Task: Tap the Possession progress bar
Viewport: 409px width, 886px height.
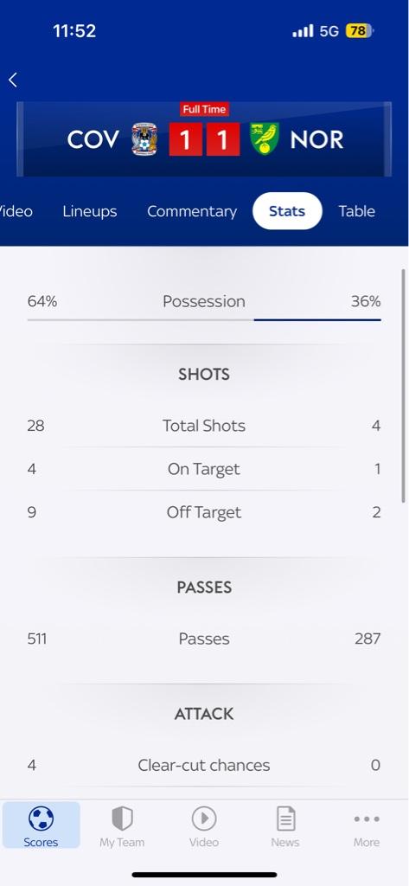Action: pyautogui.click(x=204, y=320)
